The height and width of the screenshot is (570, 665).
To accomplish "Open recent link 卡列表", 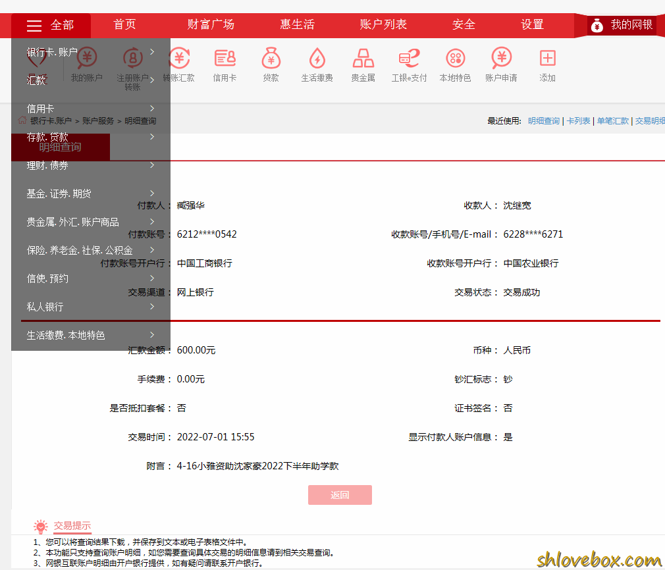I will [579, 121].
